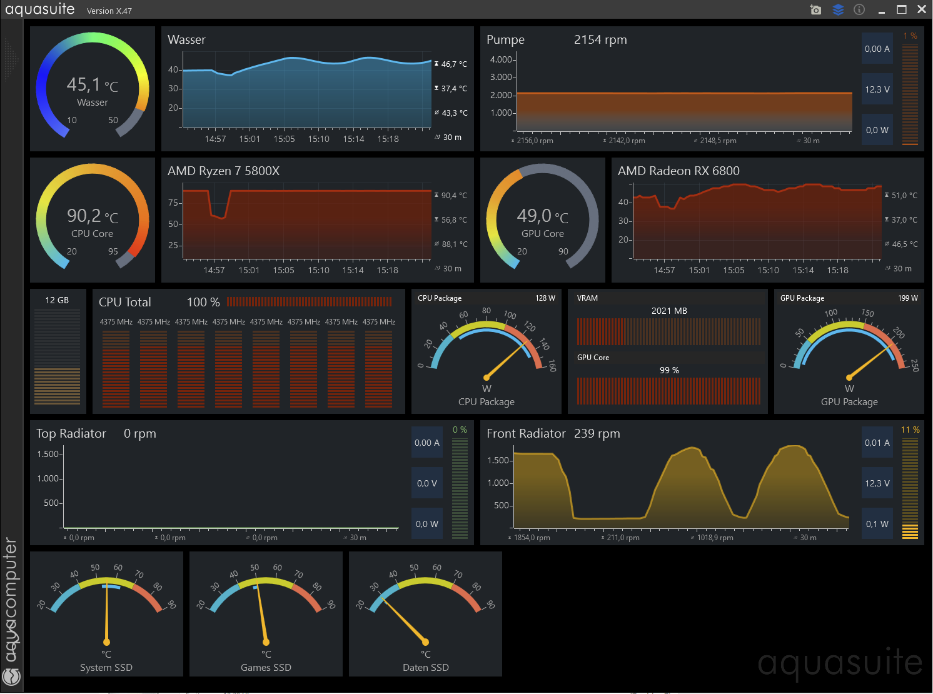This screenshot has height=694, width=933.
Task: Click the "2154 rpm" Pumpe speed value
Action: 600,40
